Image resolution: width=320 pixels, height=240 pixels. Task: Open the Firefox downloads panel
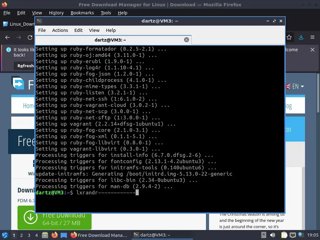pyautogui.click(x=301, y=37)
